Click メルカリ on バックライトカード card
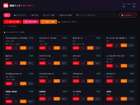Viewport: 140px width, 105px height. pos(42,81)
